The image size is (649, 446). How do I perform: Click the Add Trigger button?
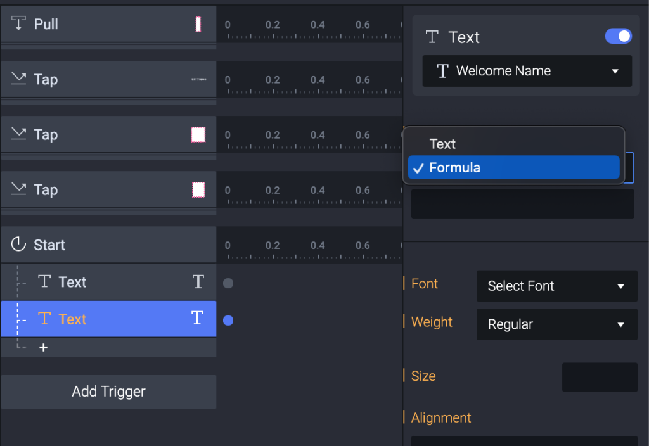coord(108,392)
